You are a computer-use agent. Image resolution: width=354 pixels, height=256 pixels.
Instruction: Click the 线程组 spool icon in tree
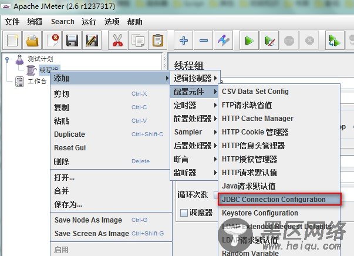tap(31, 70)
